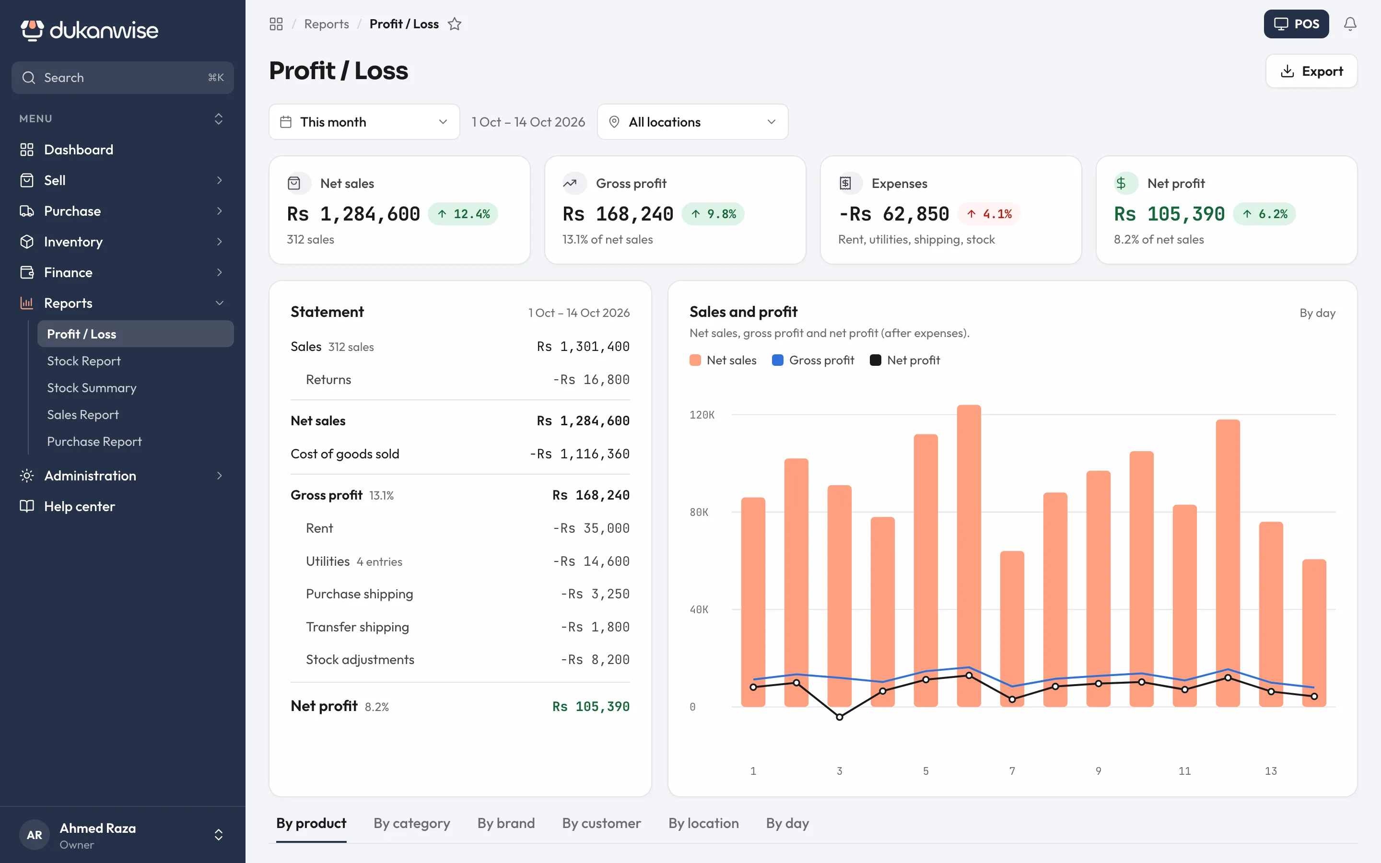Image resolution: width=1381 pixels, height=863 pixels.
Task: Click the Utilities 4 entries row
Action: click(460, 561)
